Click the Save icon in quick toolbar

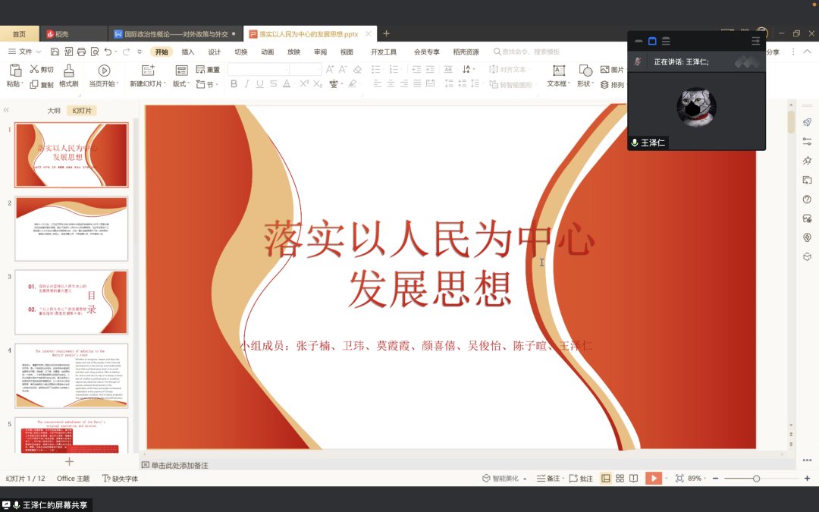tap(55, 52)
